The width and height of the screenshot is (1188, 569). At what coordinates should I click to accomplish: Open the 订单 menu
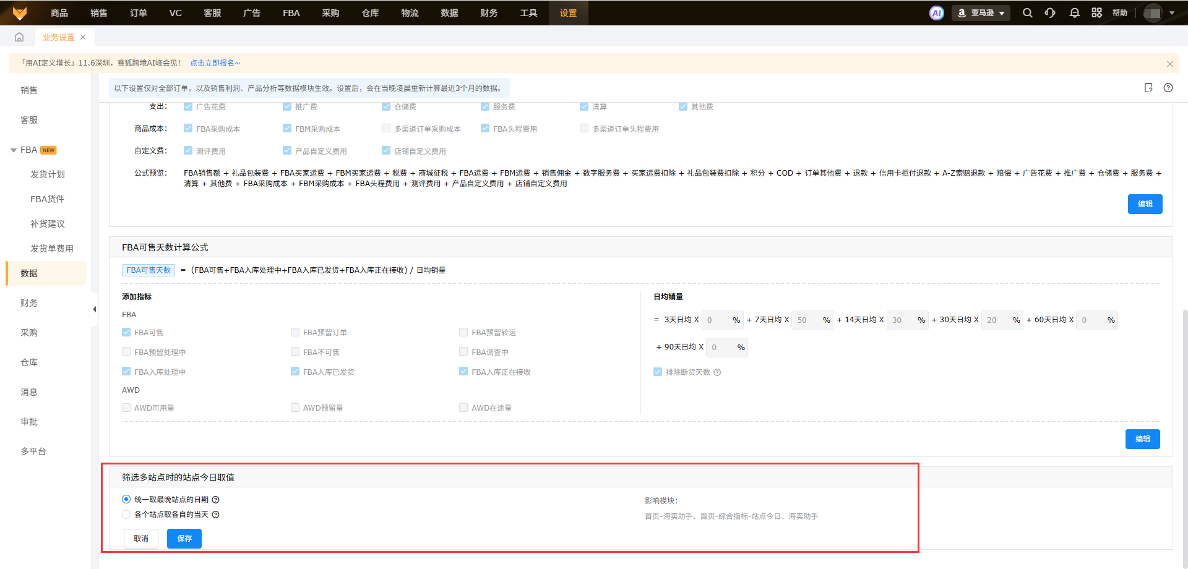139,13
